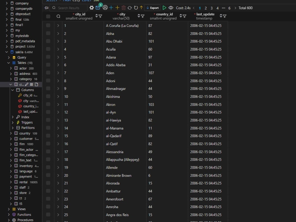This screenshot has height=222, width=296.
Task: Click the yellow up arrow icon
Action: coord(141,8)
